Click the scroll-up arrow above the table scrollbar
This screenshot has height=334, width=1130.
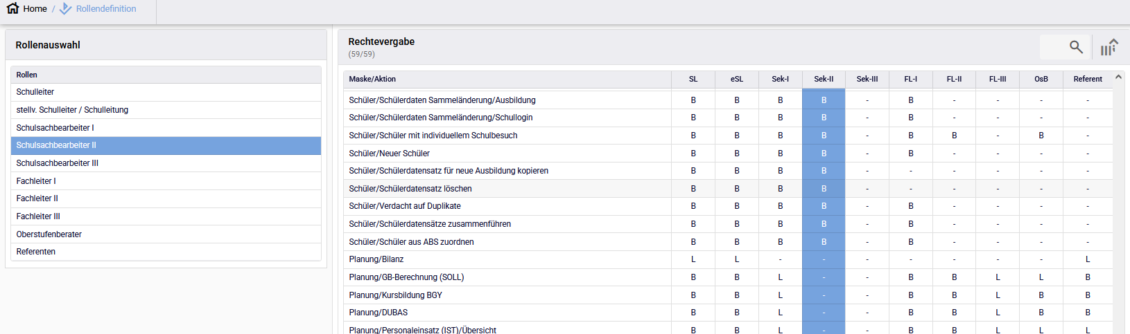[x=1118, y=77]
